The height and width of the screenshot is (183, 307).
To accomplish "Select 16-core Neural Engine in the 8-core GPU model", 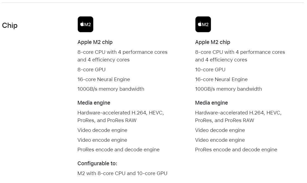I will (x=104, y=79).
